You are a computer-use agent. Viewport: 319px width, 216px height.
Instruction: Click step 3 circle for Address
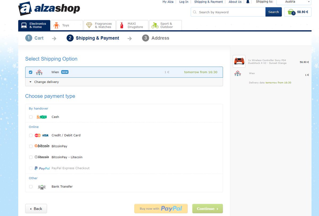tap(145, 38)
